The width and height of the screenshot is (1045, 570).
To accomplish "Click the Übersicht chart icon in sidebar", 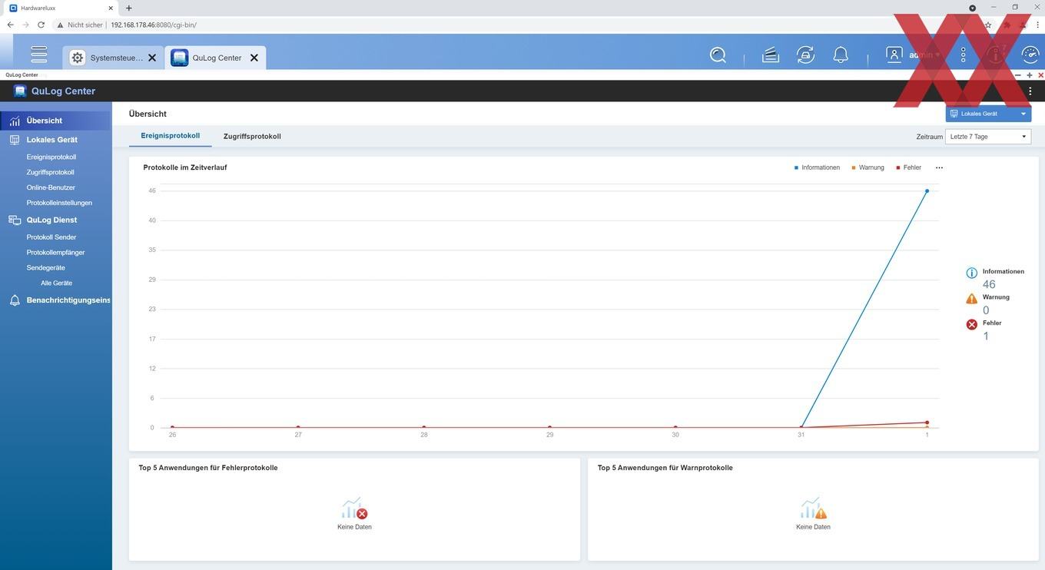I will pyautogui.click(x=15, y=121).
